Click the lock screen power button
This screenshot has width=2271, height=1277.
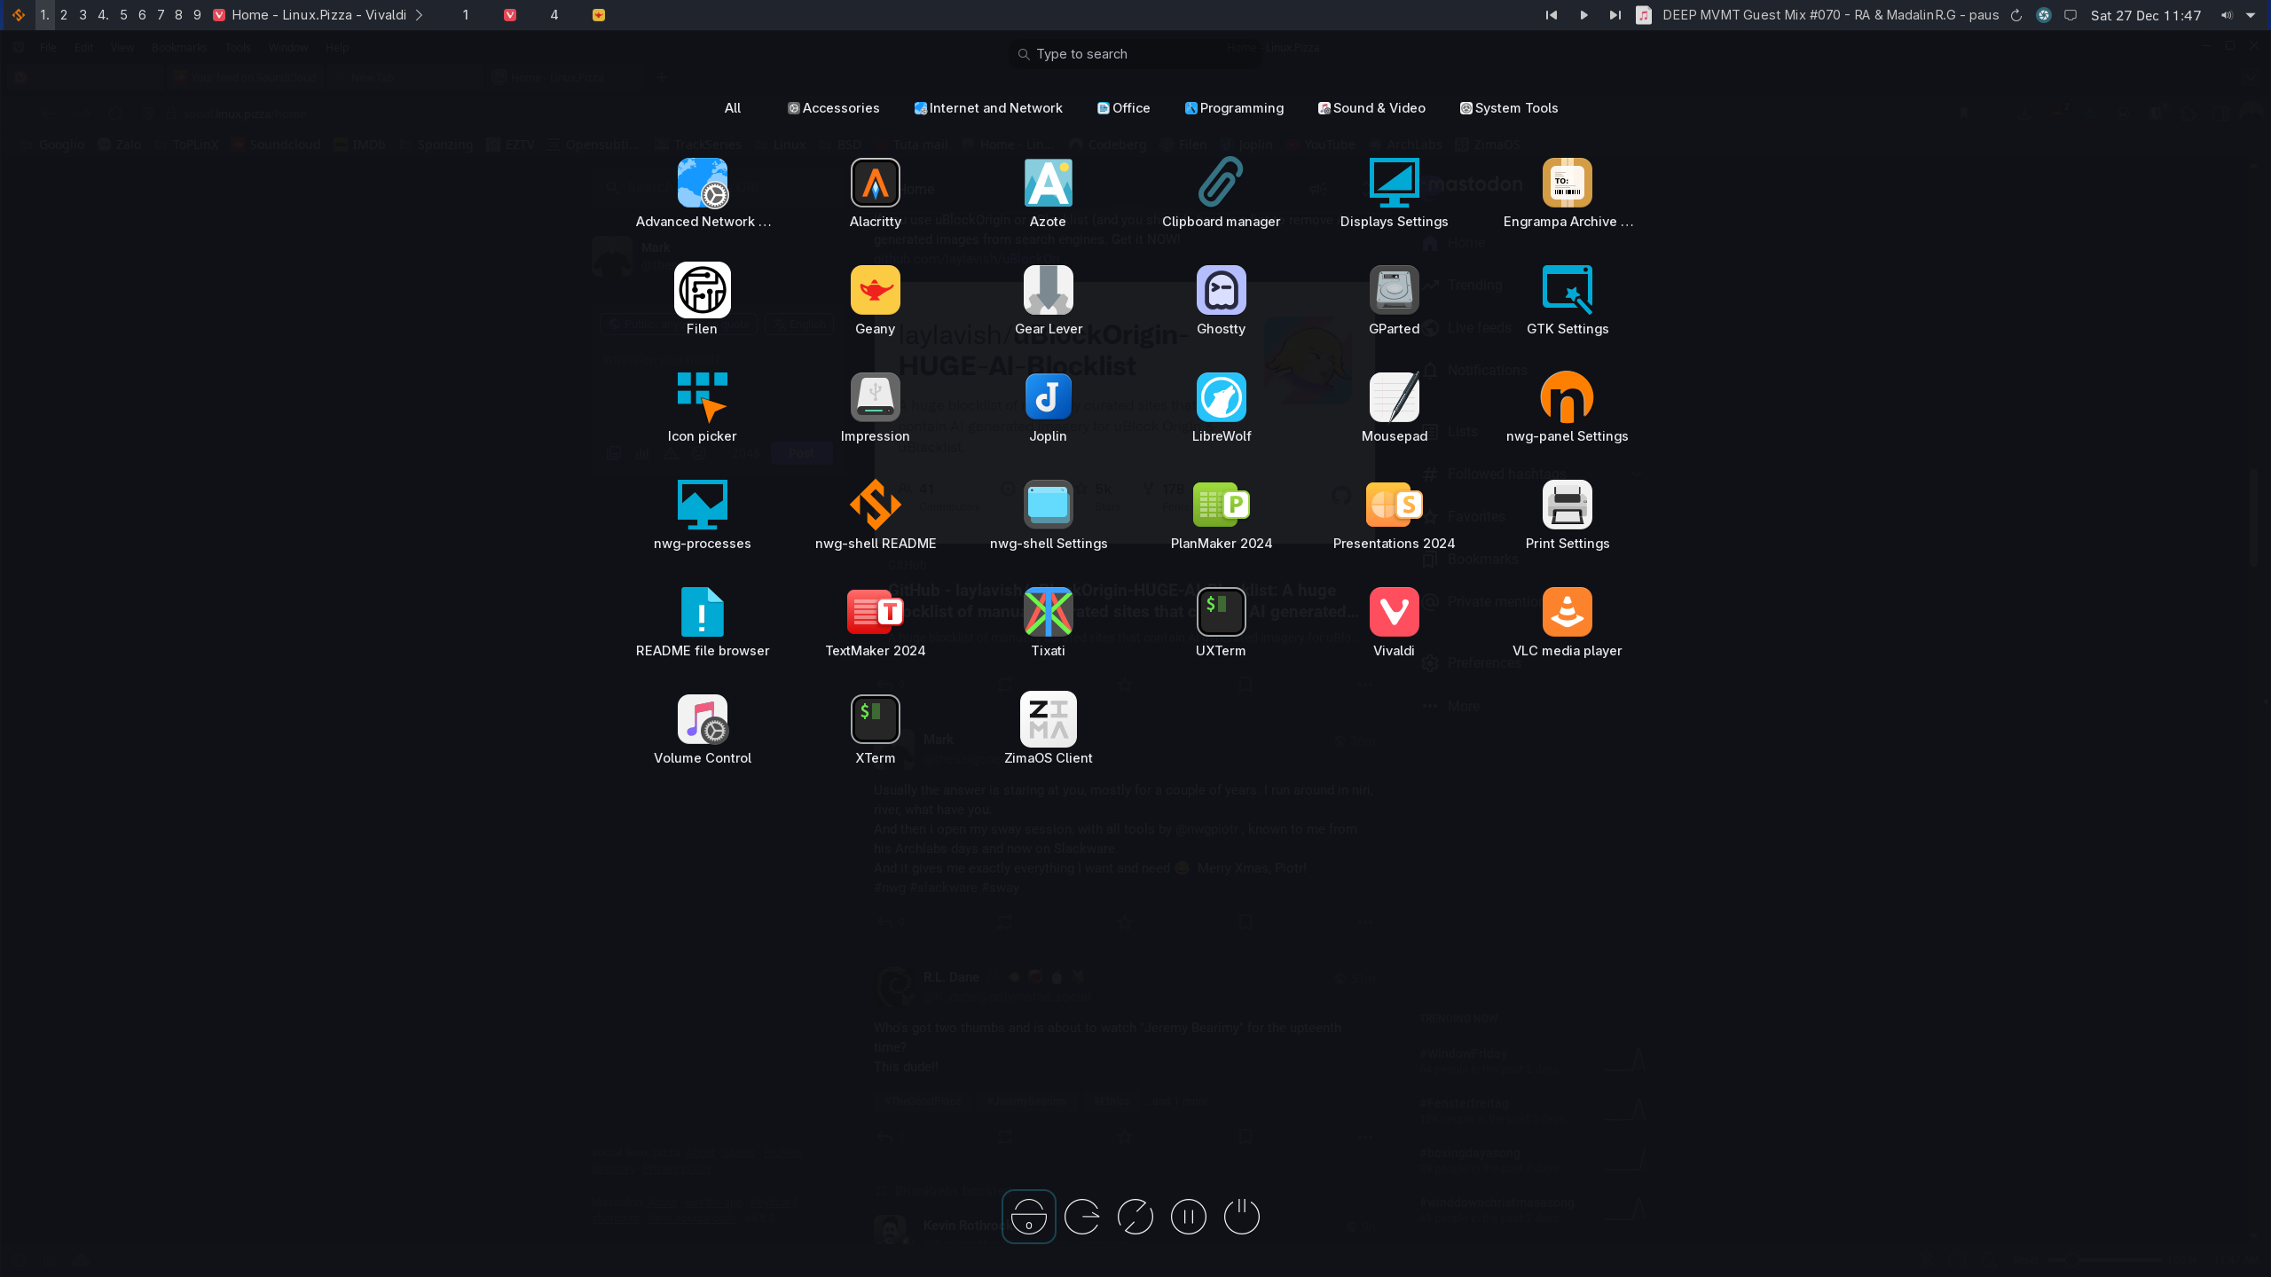[1029, 1217]
